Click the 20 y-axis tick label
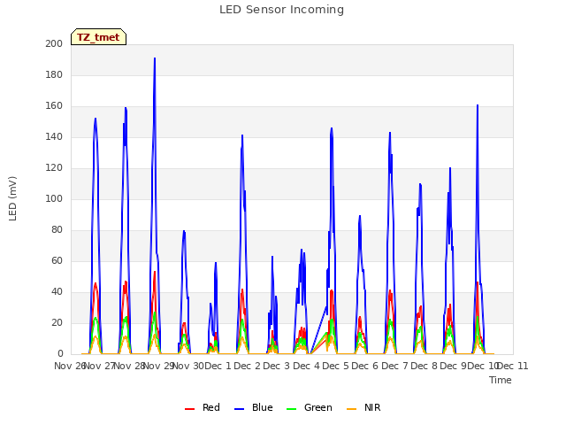Viewport: 566px width, 425px height. point(57,323)
